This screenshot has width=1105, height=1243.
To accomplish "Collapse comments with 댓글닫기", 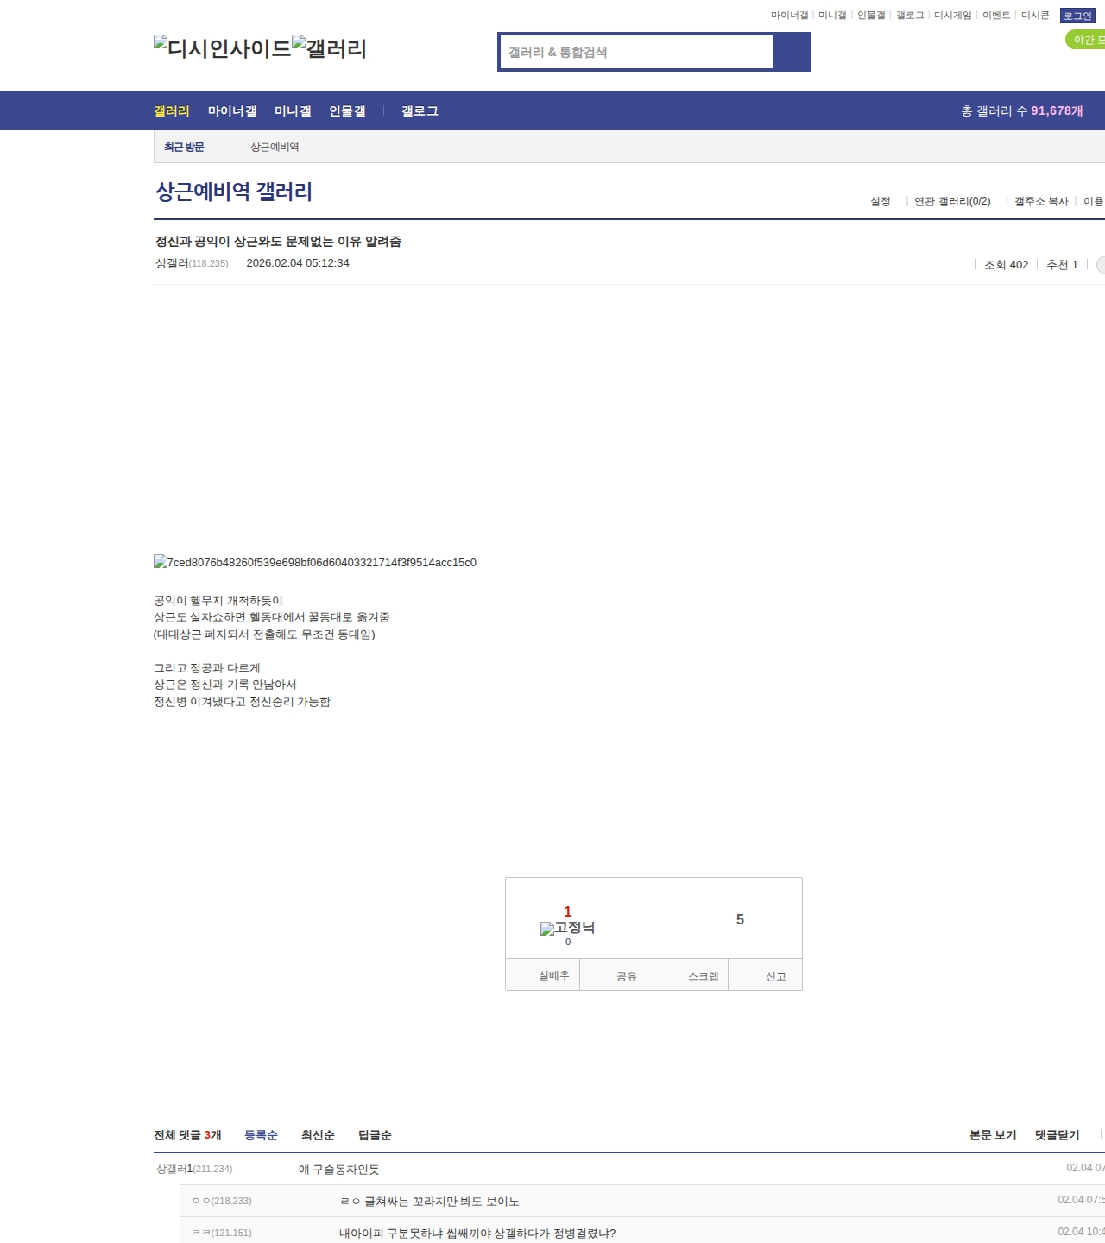I will 1057,1135.
